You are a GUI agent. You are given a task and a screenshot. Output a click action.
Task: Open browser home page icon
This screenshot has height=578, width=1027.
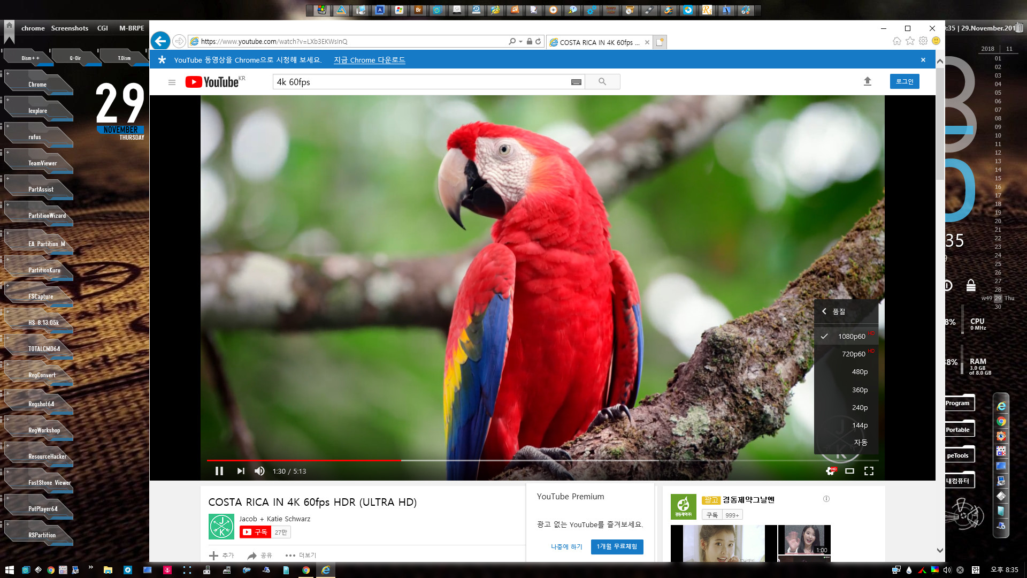point(897,41)
